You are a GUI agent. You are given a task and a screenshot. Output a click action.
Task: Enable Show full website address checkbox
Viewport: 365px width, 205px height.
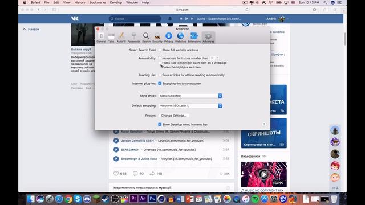point(160,50)
